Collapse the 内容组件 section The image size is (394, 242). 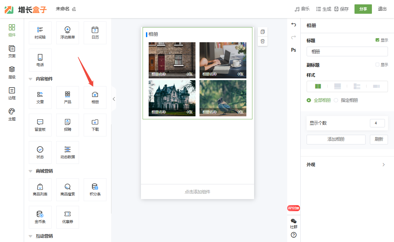click(x=30, y=79)
